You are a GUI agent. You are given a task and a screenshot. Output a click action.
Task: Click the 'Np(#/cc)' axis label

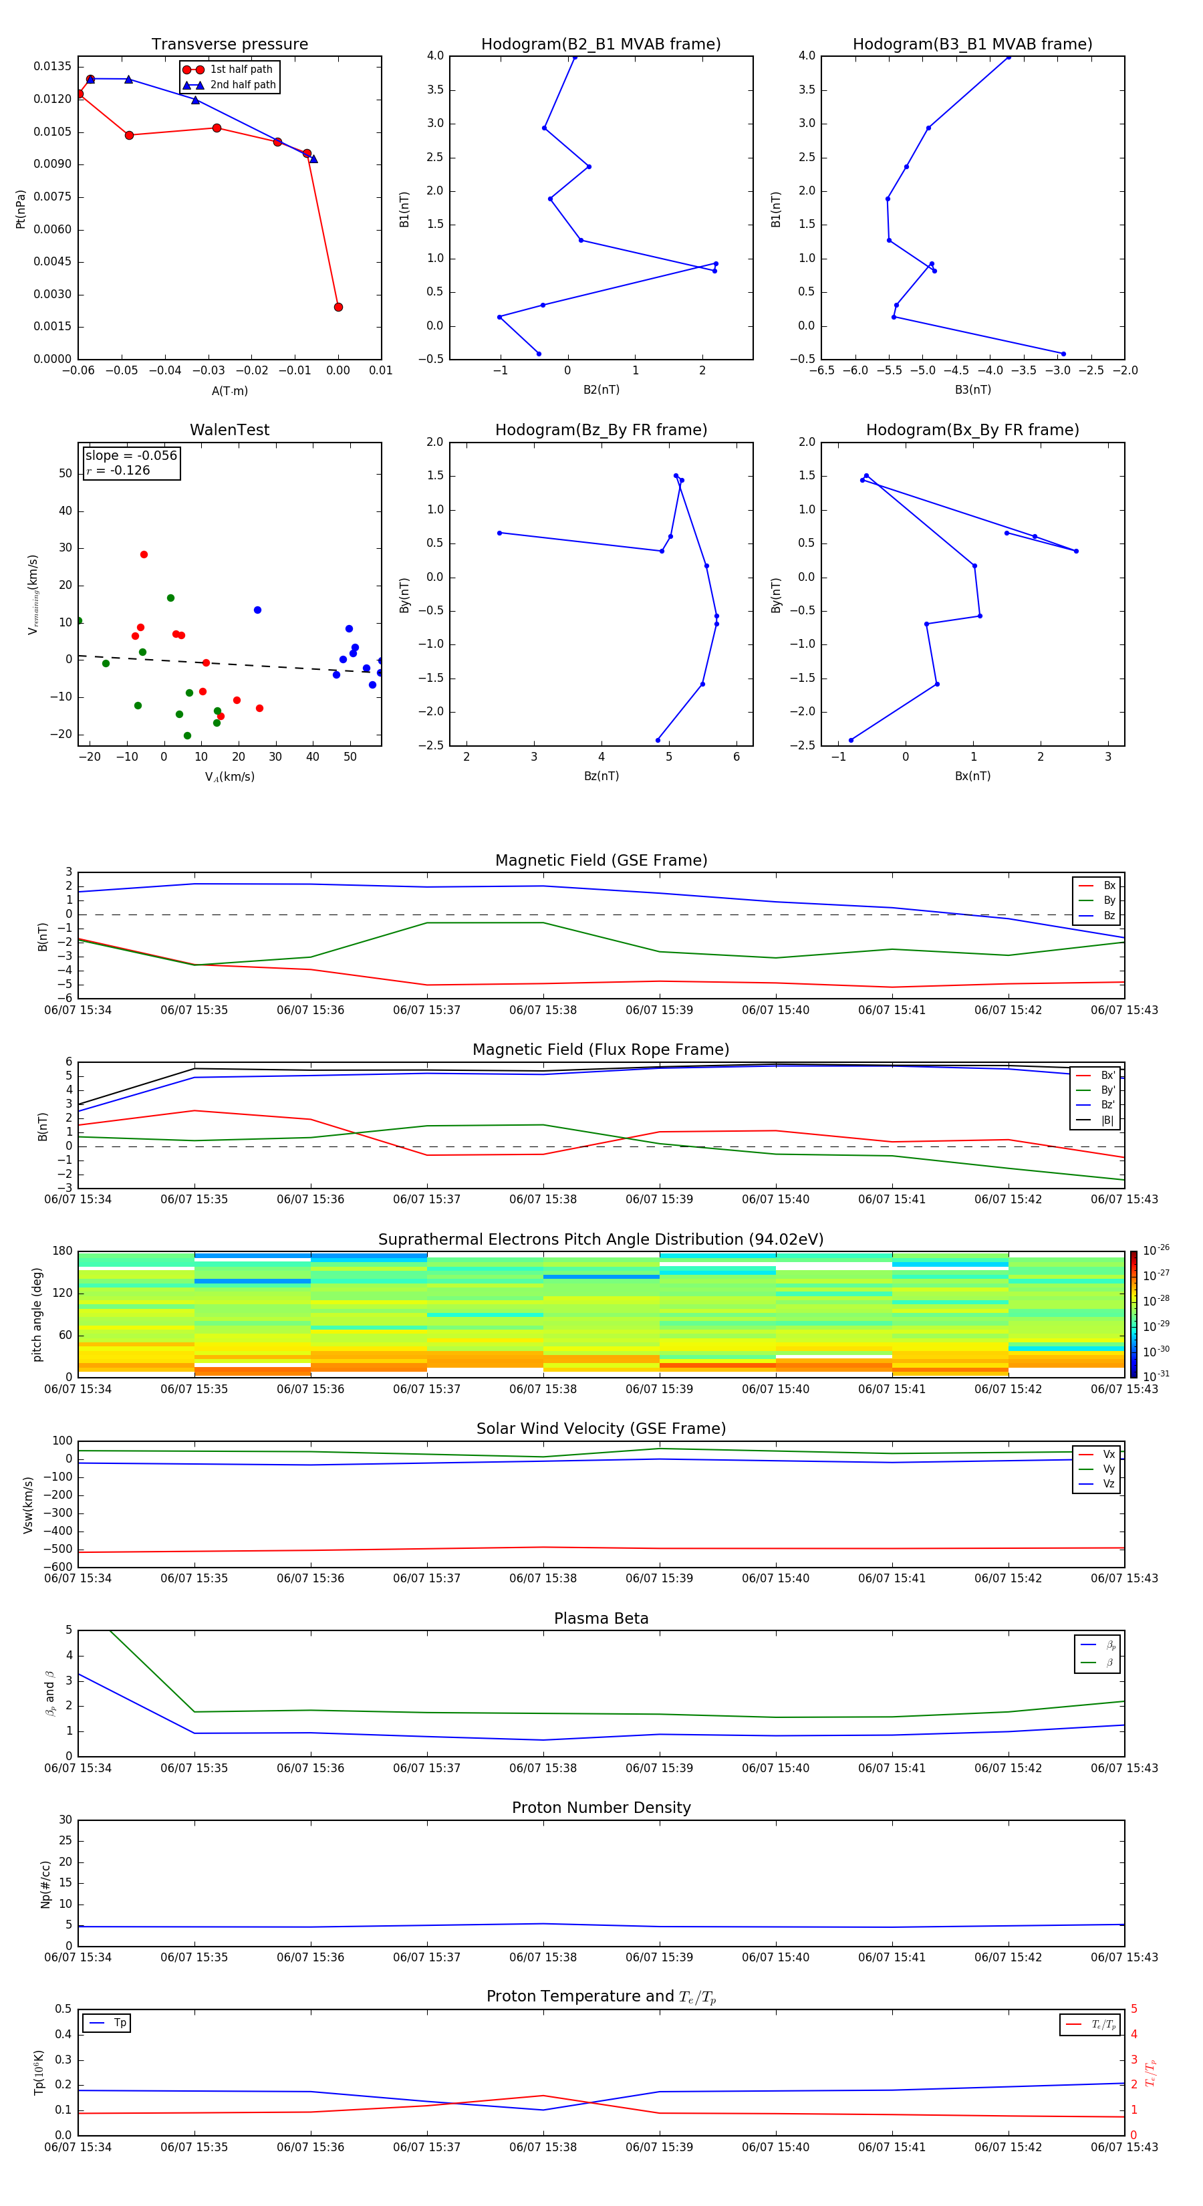pos(45,1883)
